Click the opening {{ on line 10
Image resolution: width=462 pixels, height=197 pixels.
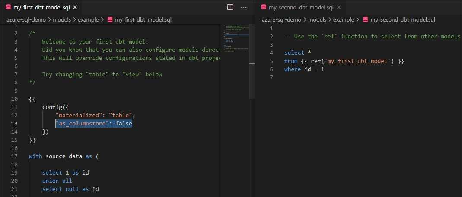click(32, 99)
